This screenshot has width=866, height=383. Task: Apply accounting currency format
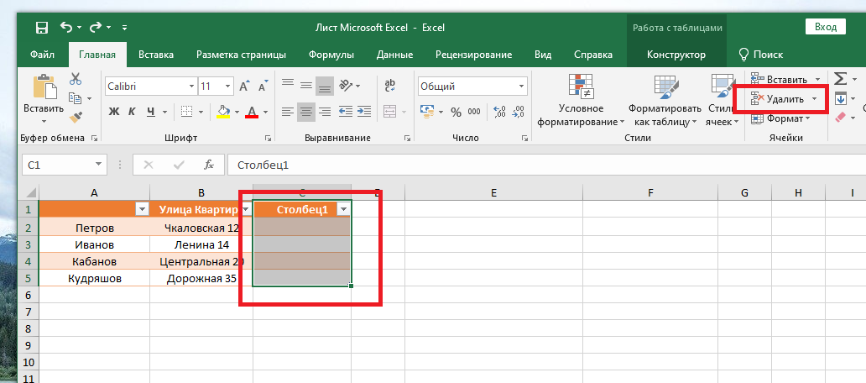[x=427, y=111]
